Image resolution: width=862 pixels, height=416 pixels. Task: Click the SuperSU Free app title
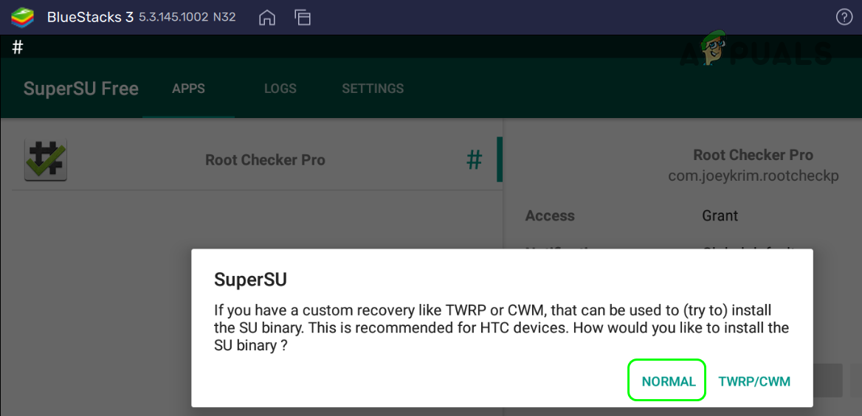pyautogui.click(x=81, y=89)
